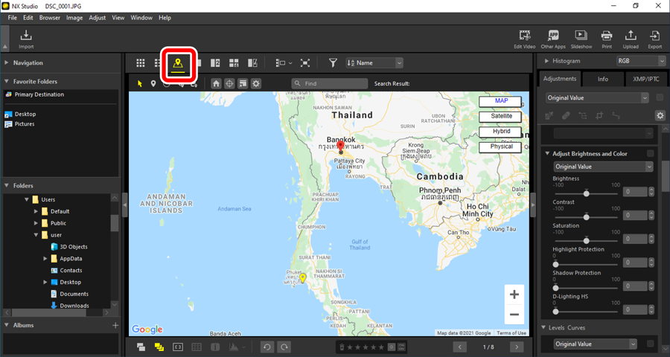670x357 pixels.
Task: Select the yellow arrow pointer tool
Action: click(140, 84)
